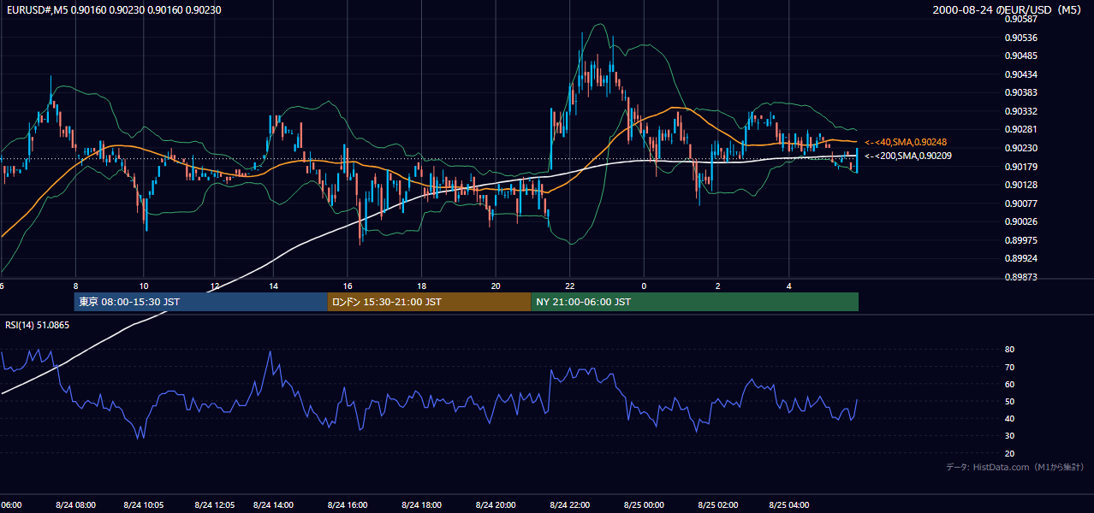Viewport: 1094px width, 513px height.
Task: Click the RSI 30 level label
Action: [x=1010, y=436]
